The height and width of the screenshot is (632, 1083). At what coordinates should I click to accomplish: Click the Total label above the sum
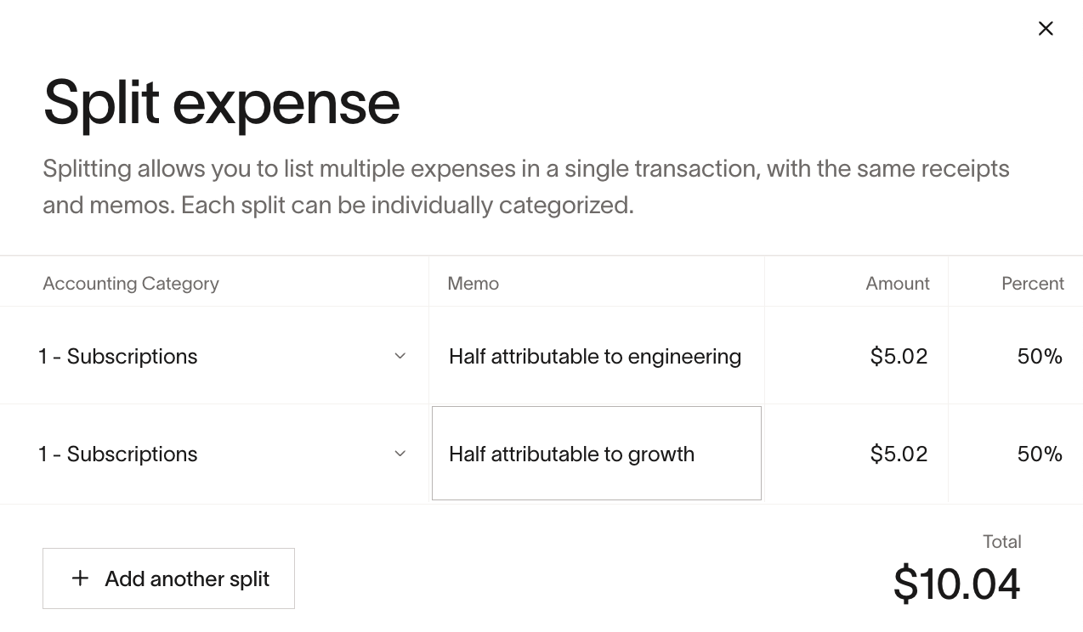pyautogui.click(x=1002, y=542)
